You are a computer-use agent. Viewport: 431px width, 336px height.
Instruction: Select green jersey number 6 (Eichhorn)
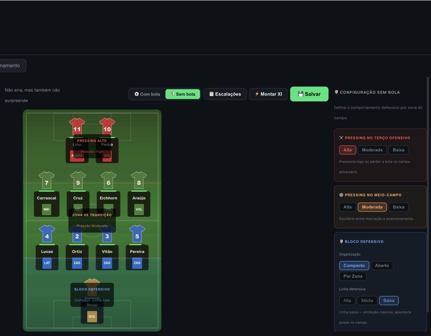[x=108, y=180]
